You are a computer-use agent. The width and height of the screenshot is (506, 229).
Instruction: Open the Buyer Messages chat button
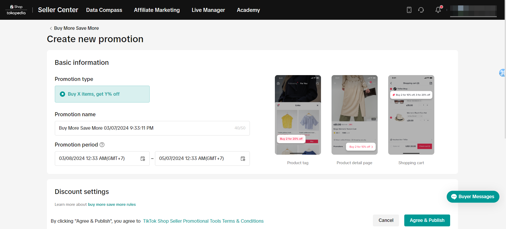[x=473, y=197]
